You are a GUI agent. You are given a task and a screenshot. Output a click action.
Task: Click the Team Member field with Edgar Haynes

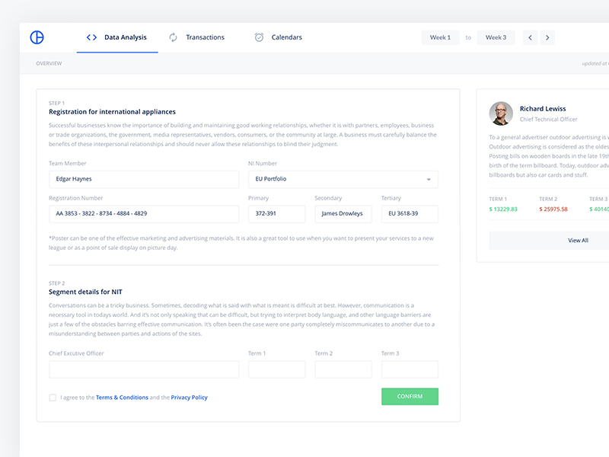tap(144, 180)
